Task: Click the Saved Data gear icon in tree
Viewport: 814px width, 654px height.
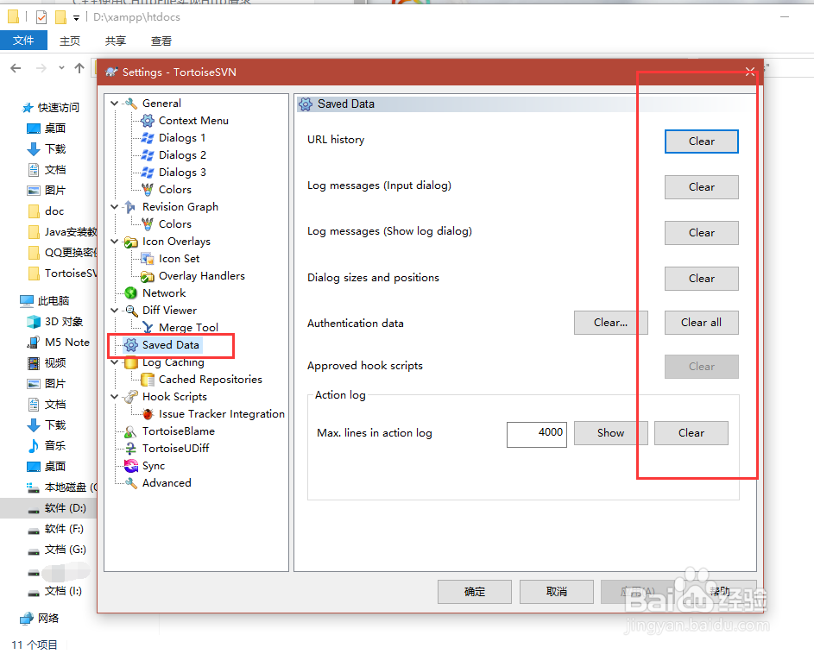Action: (x=131, y=345)
